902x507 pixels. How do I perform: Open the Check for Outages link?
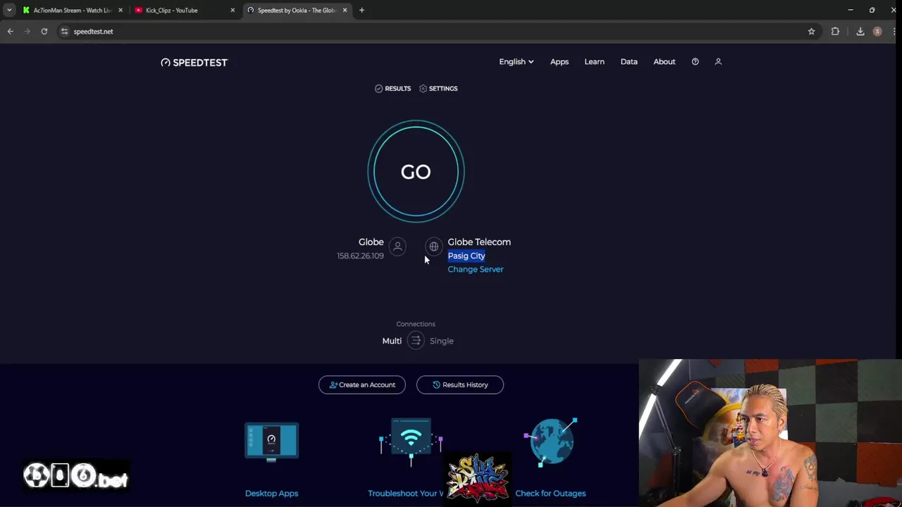550,494
